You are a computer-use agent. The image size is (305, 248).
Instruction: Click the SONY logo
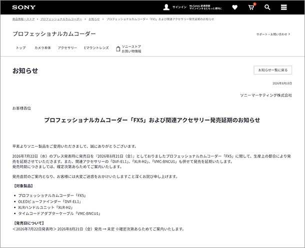[x=24, y=7]
